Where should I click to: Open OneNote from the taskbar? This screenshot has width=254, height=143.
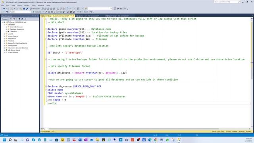tap(86, 140)
